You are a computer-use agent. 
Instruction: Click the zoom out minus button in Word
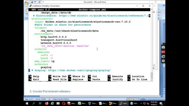[147, 99]
